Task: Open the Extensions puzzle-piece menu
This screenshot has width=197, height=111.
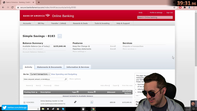Action: [185, 7]
